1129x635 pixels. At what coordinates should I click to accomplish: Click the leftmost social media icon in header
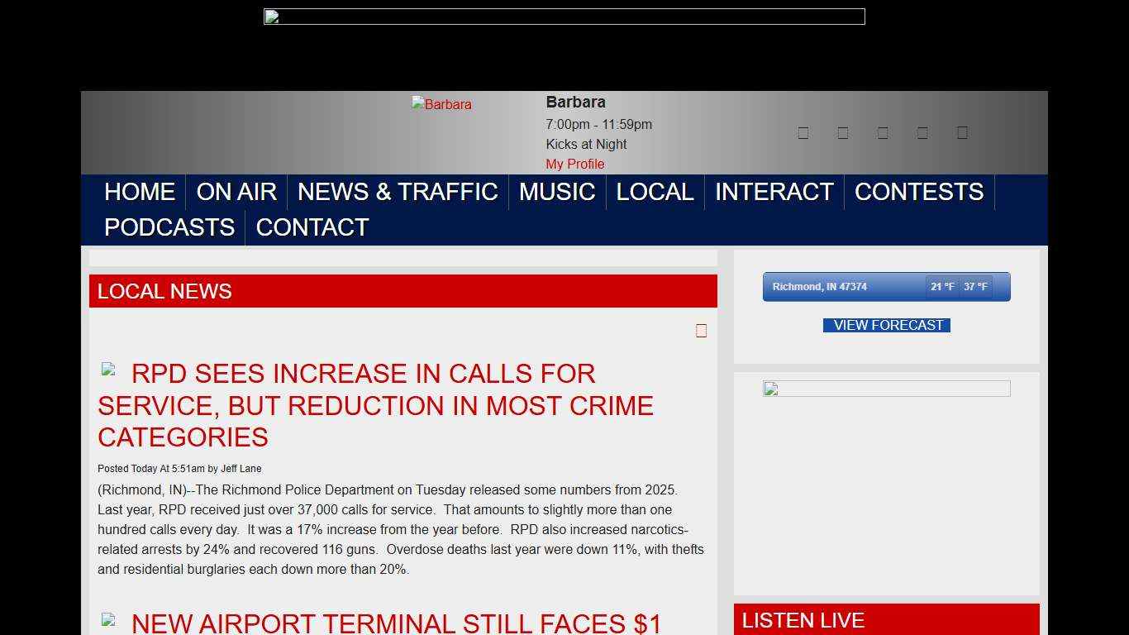[x=803, y=132]
